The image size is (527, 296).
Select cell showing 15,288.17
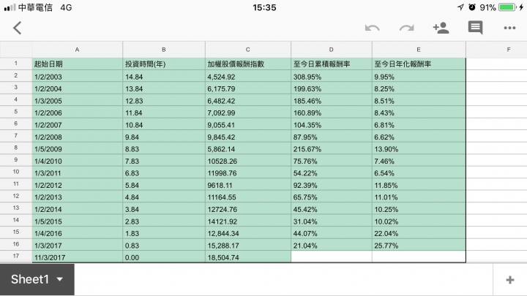pos(248,246)
